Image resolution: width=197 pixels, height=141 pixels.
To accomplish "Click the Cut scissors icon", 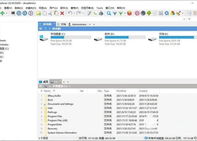I will [50, 13].
